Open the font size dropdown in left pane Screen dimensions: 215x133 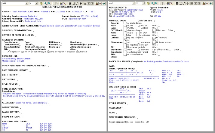[36, 3]
